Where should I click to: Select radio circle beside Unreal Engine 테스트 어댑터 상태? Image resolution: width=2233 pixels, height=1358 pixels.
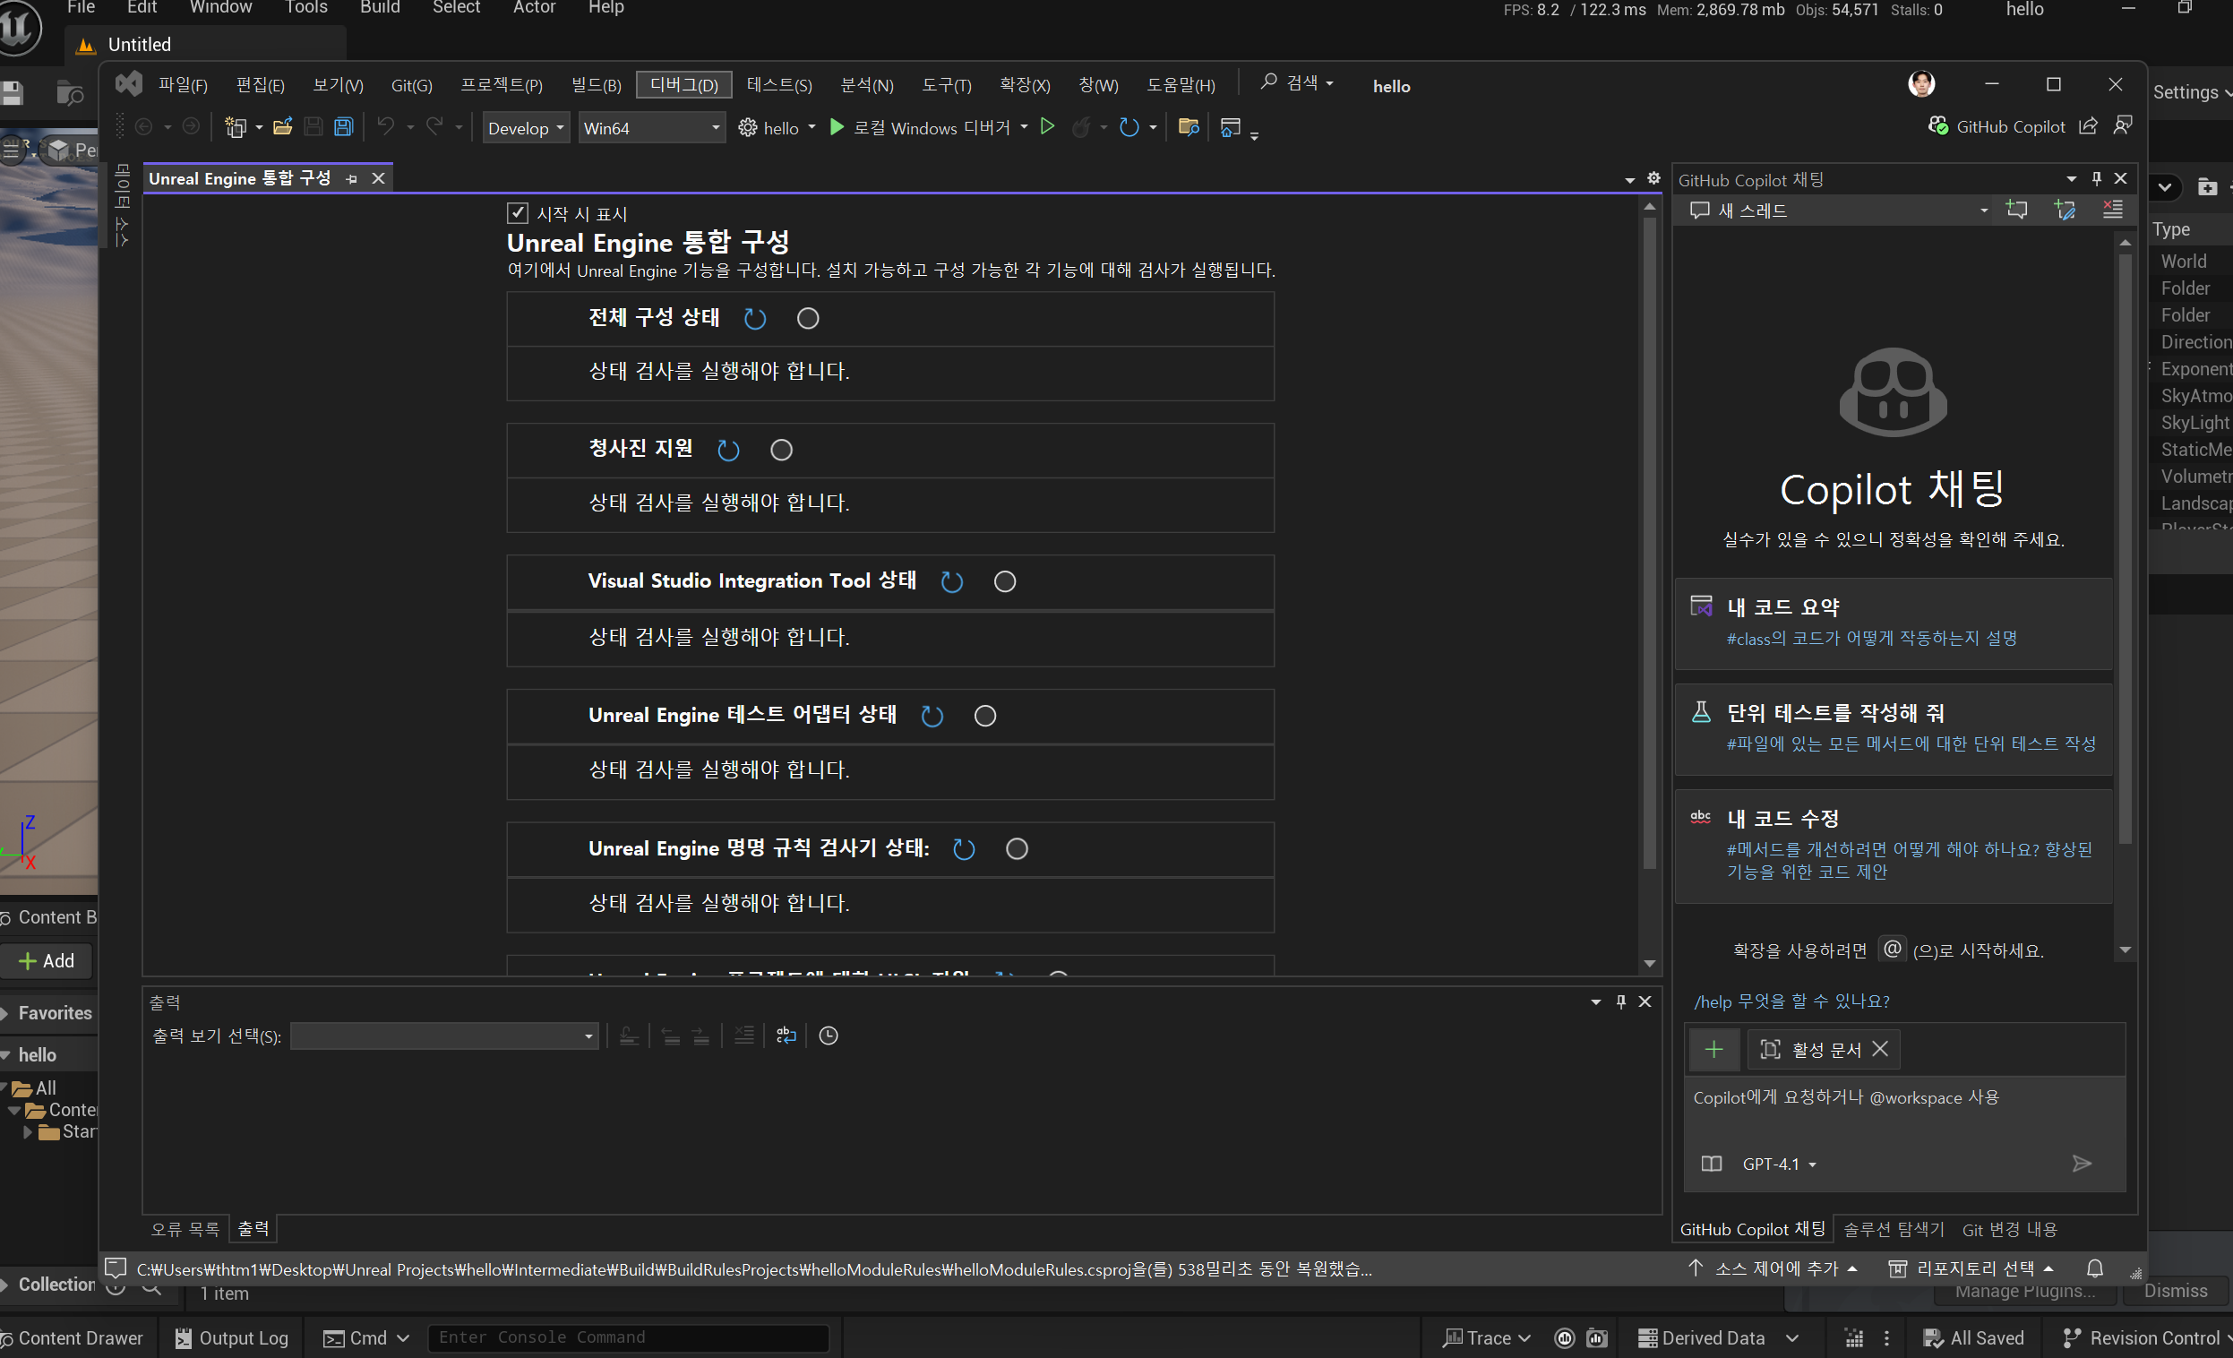pos(984,716)
